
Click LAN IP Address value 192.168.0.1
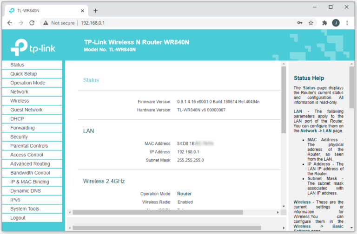pyautogui.click(x=188, y=152)
